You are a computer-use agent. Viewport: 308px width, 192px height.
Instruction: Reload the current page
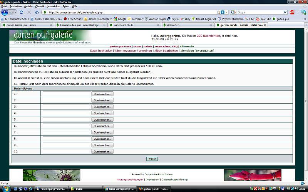click(22, 12)
